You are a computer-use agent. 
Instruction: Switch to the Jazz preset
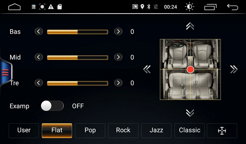pos(156,130)
